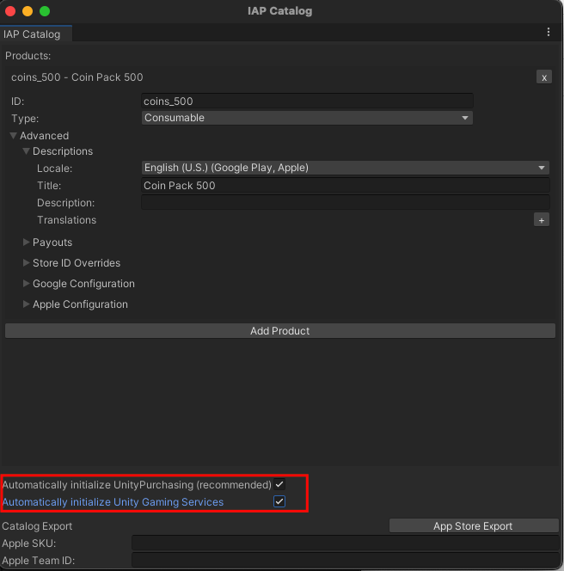Click the green maximize window button
Image resolution: width=564 pixels, height=571 pixels.
pyautogui.click(x=45, y=11)
